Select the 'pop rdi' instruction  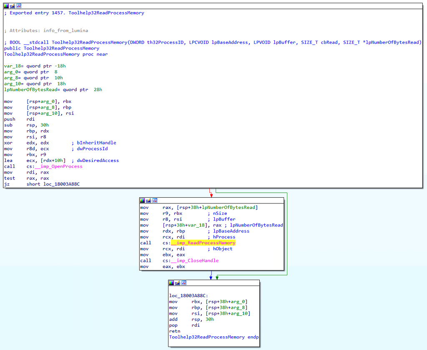(184, 325)
